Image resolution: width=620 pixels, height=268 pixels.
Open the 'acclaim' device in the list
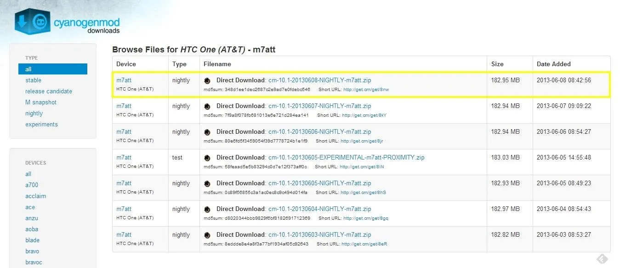click(x=36, y=196)
